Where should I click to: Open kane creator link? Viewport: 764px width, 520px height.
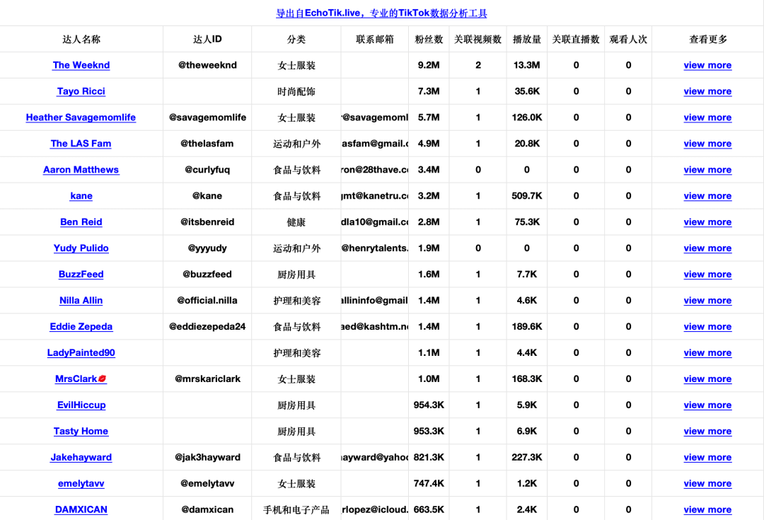(x=81, y=196)
